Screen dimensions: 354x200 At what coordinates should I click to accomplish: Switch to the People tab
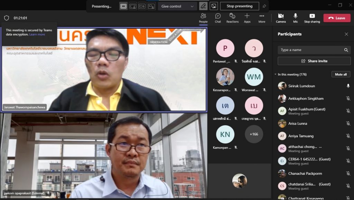click(x=203, y=18)
